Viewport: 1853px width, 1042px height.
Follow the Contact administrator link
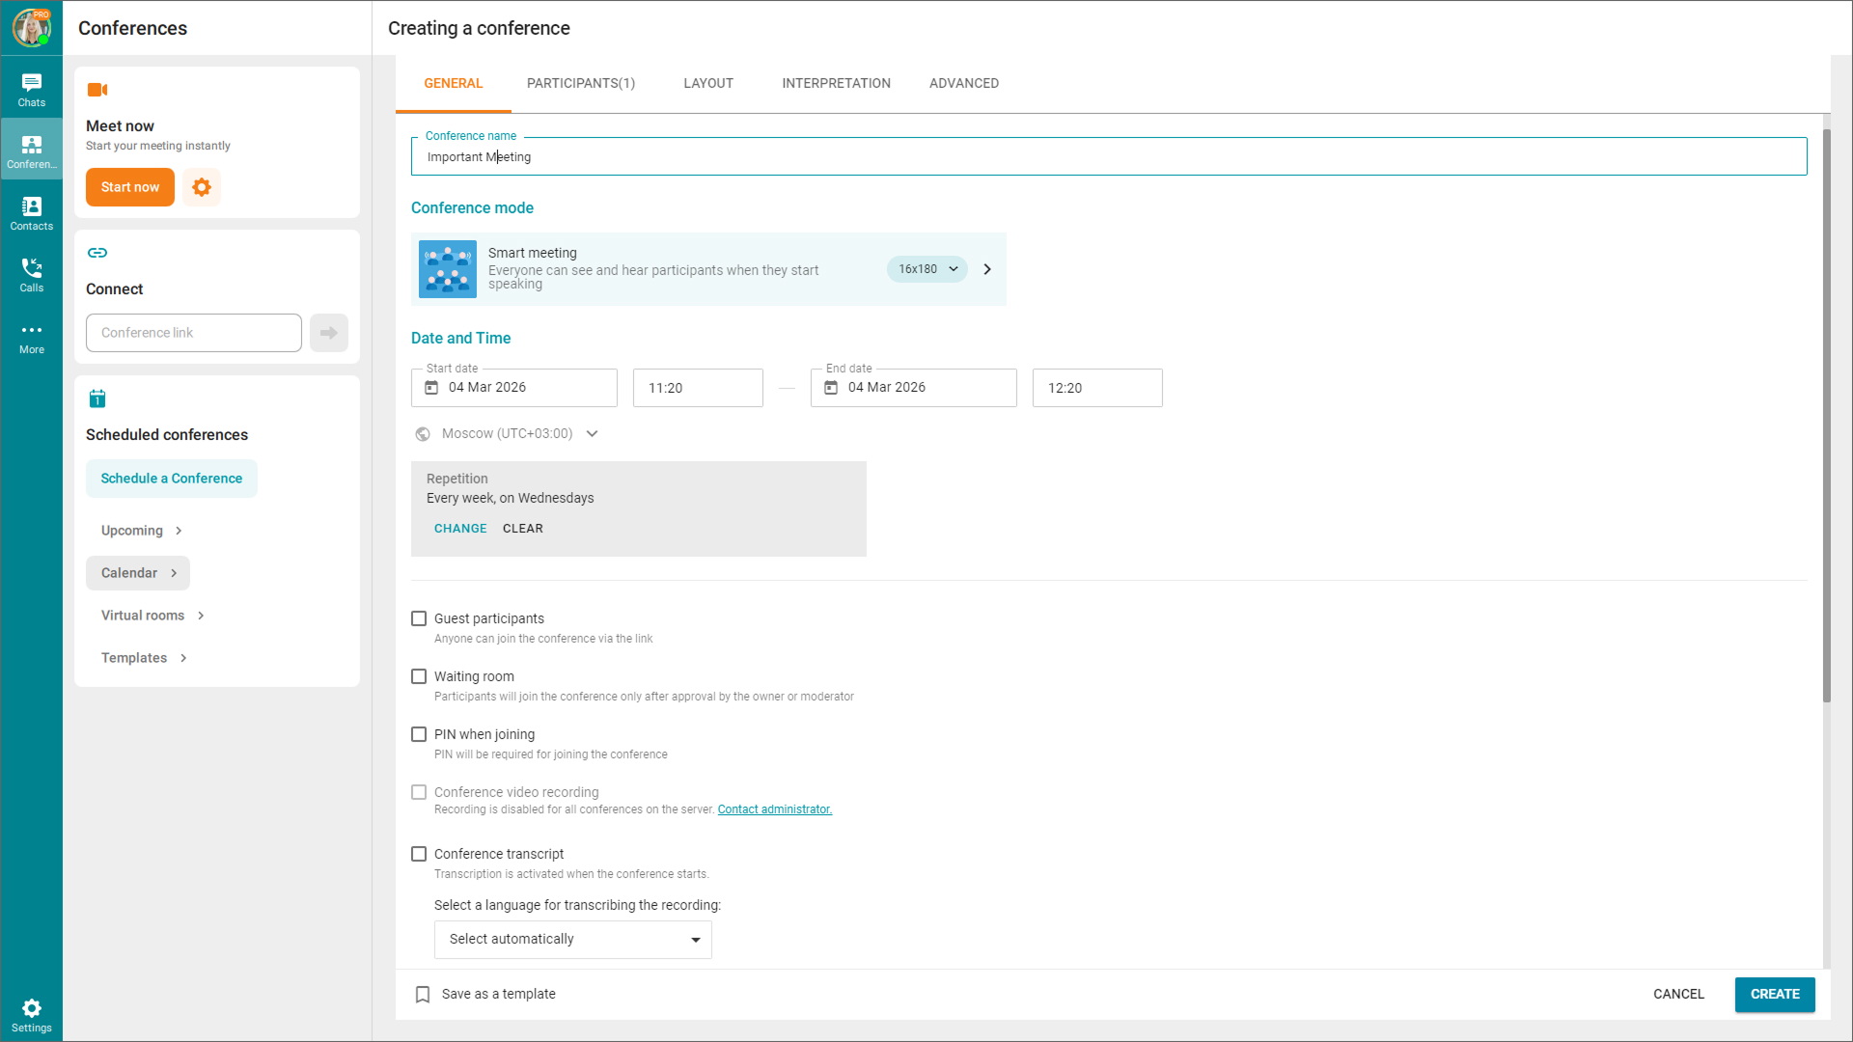(x=774, y=809)
